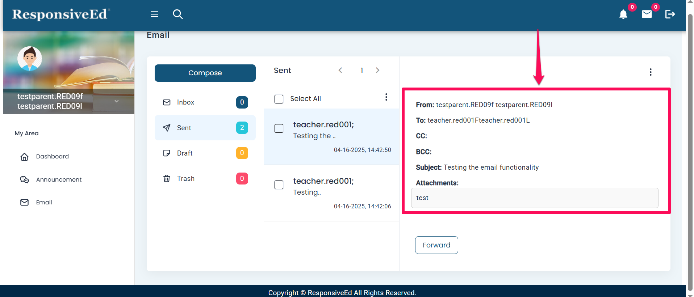Tick the Select All checkbox
This screenshot has width=694, height=297.
[279, 99]
